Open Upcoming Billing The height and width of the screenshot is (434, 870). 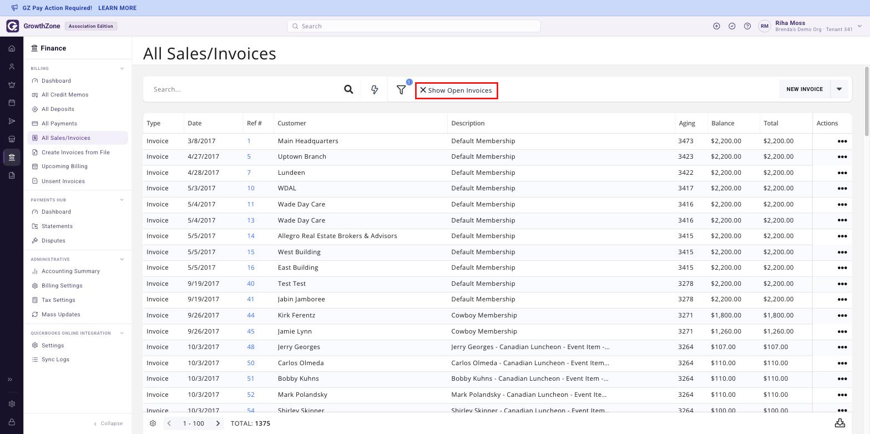click(x=64, y=166)
